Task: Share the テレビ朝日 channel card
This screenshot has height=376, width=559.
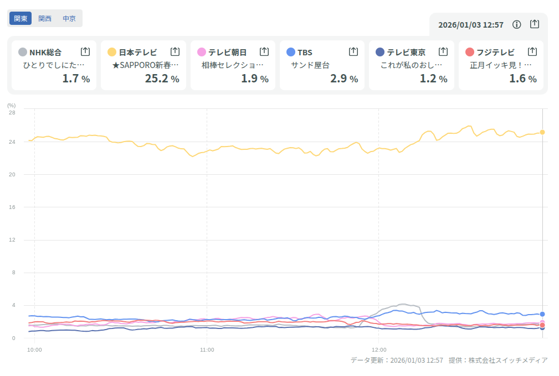Action: pos(264,51)
